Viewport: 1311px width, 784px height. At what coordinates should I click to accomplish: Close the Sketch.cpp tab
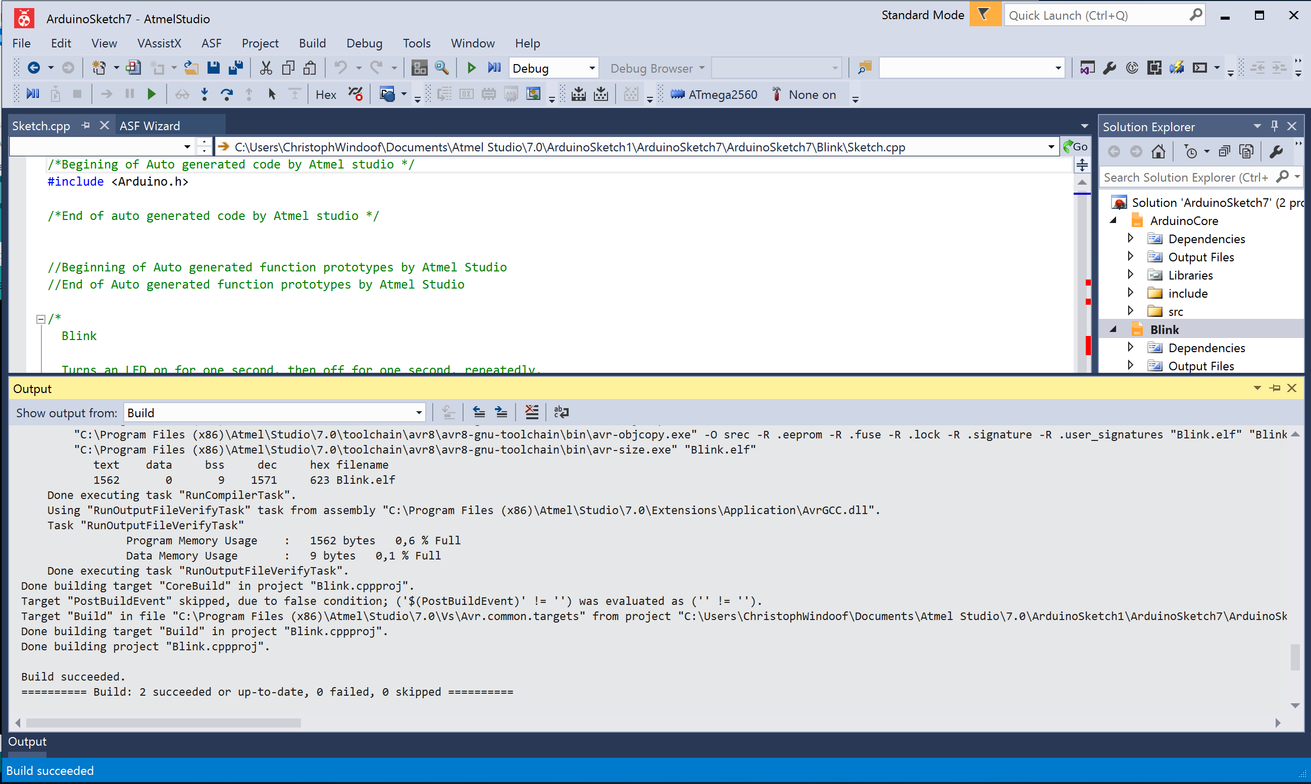coord(104,126)
